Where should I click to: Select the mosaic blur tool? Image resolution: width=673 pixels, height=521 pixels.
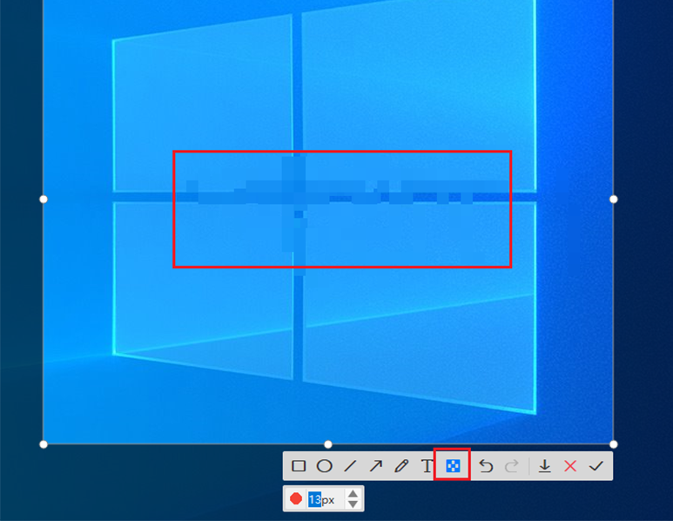(453, 465)
